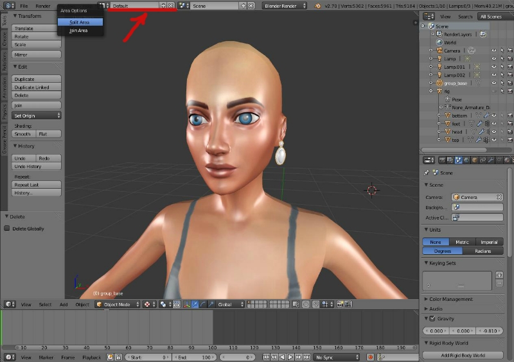Viewport: 514px width, 362px height.
Task: Click Split Area in Area Options menu
Action: click(x=80, y=22)
